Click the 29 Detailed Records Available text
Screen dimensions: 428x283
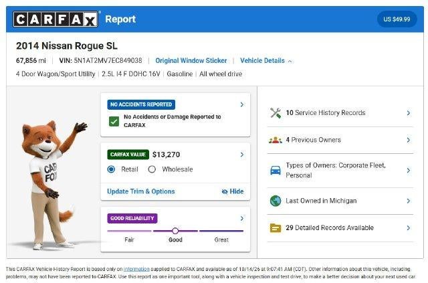pyautogui.click(x=330, y=228)
